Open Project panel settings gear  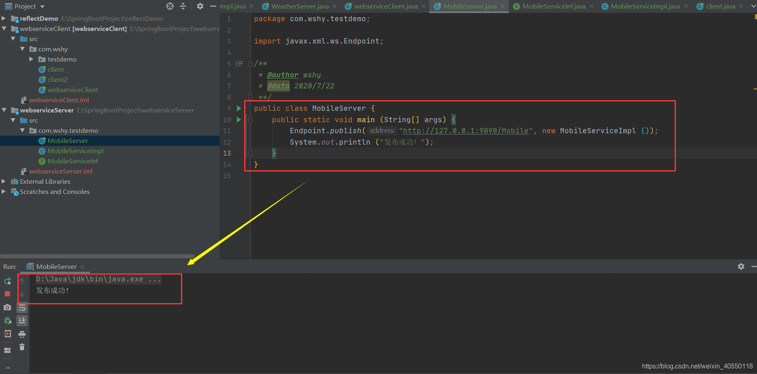point(200,6)
